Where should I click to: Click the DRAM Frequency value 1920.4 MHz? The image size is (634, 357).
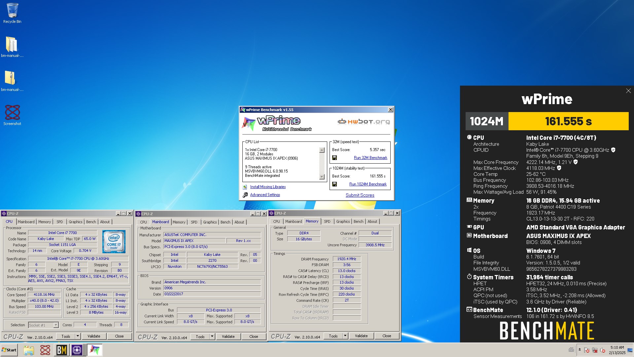tap(347, 259)
